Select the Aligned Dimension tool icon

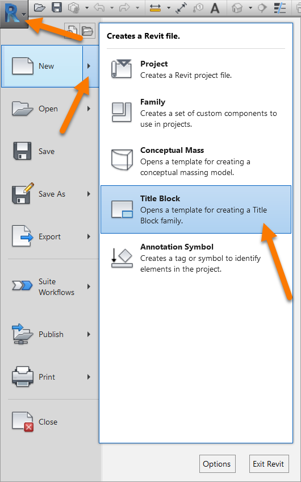coord(182,9)
